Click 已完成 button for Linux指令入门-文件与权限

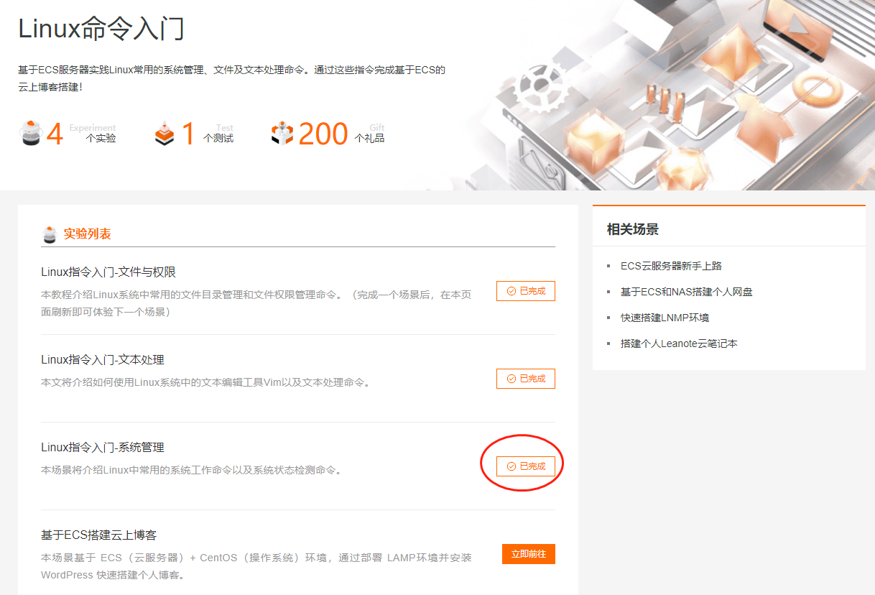click(526, 291)
